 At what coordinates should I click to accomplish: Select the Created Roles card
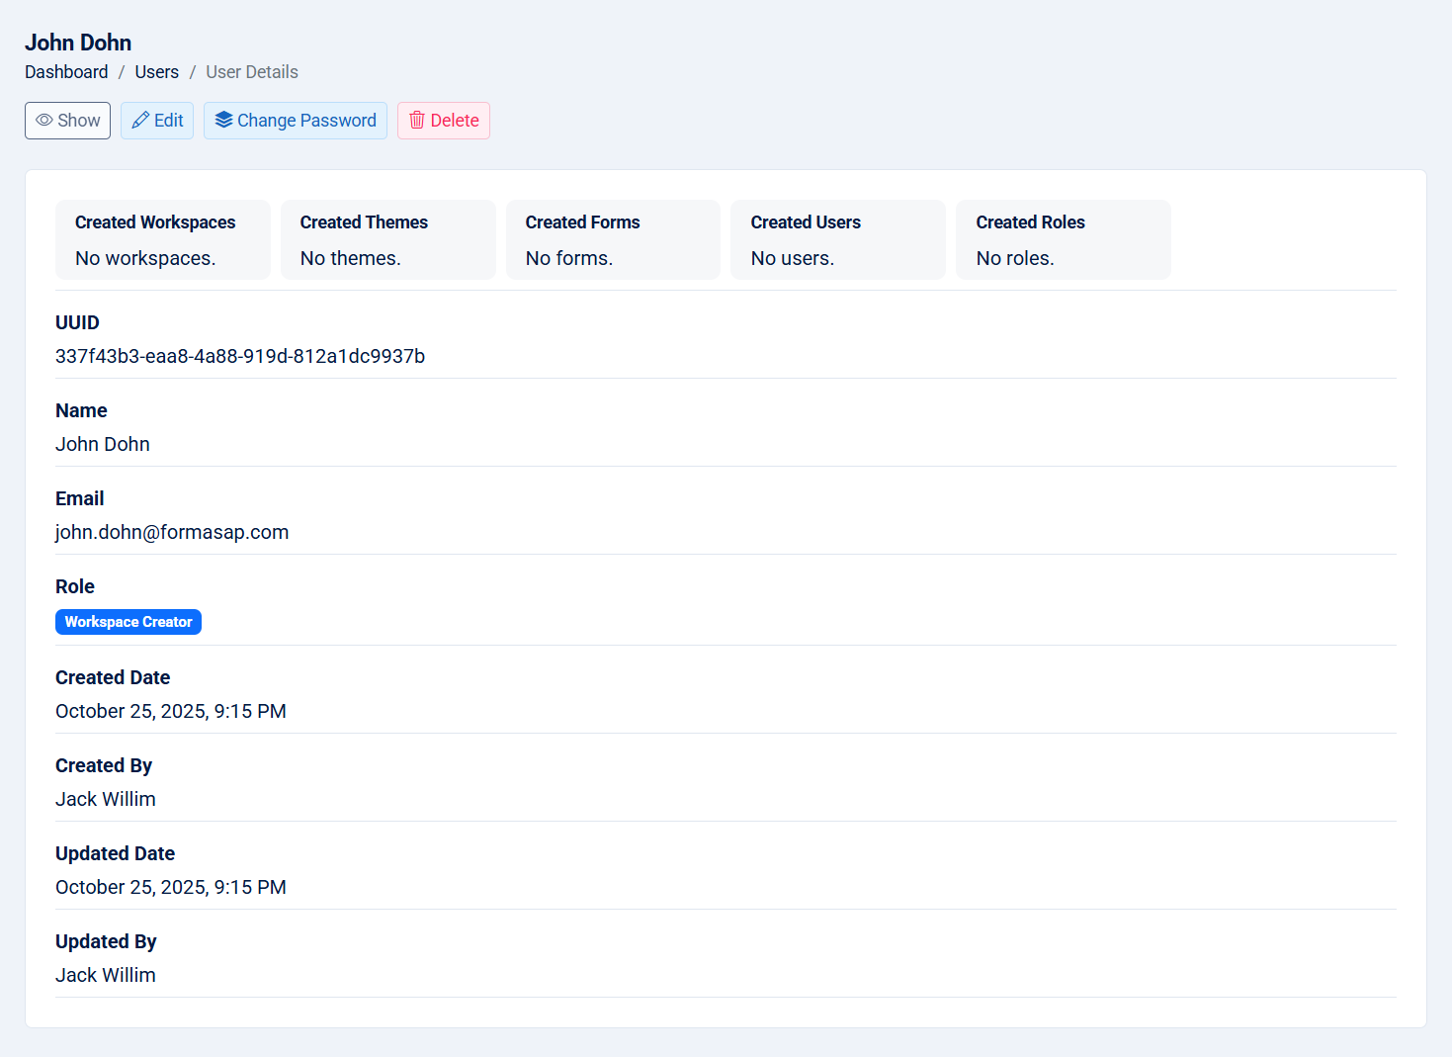pos(1063,240)
